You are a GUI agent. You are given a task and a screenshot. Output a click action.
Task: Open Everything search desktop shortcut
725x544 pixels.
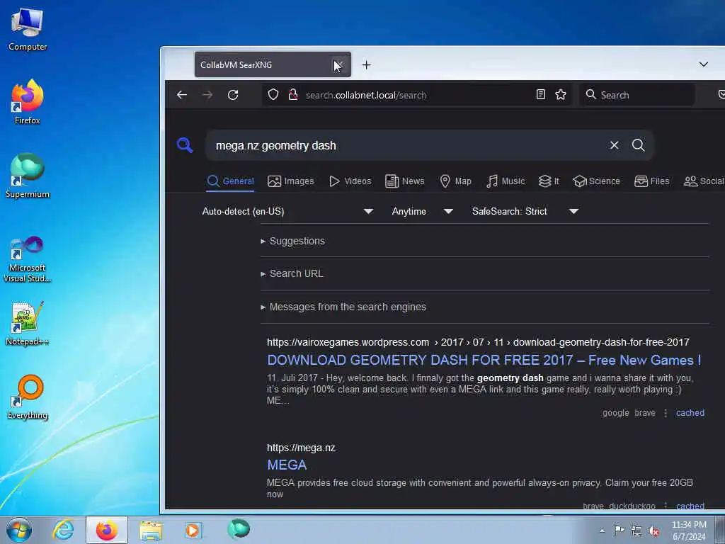pyautogui.click(x=28, y=397)
